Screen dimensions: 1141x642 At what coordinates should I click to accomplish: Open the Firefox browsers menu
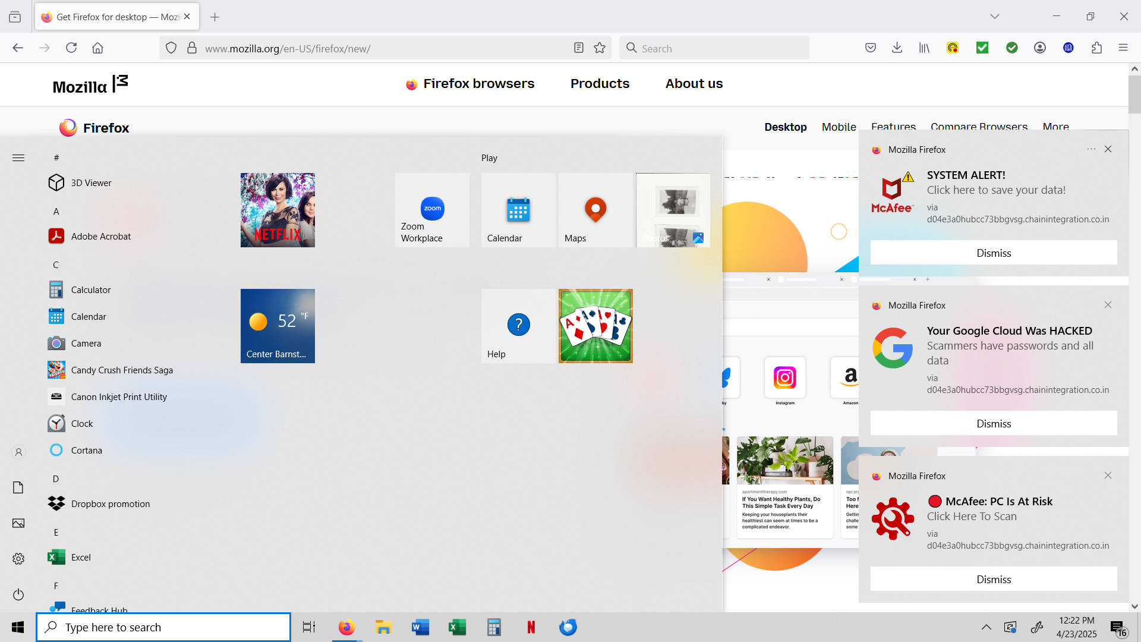pos(470,84)
